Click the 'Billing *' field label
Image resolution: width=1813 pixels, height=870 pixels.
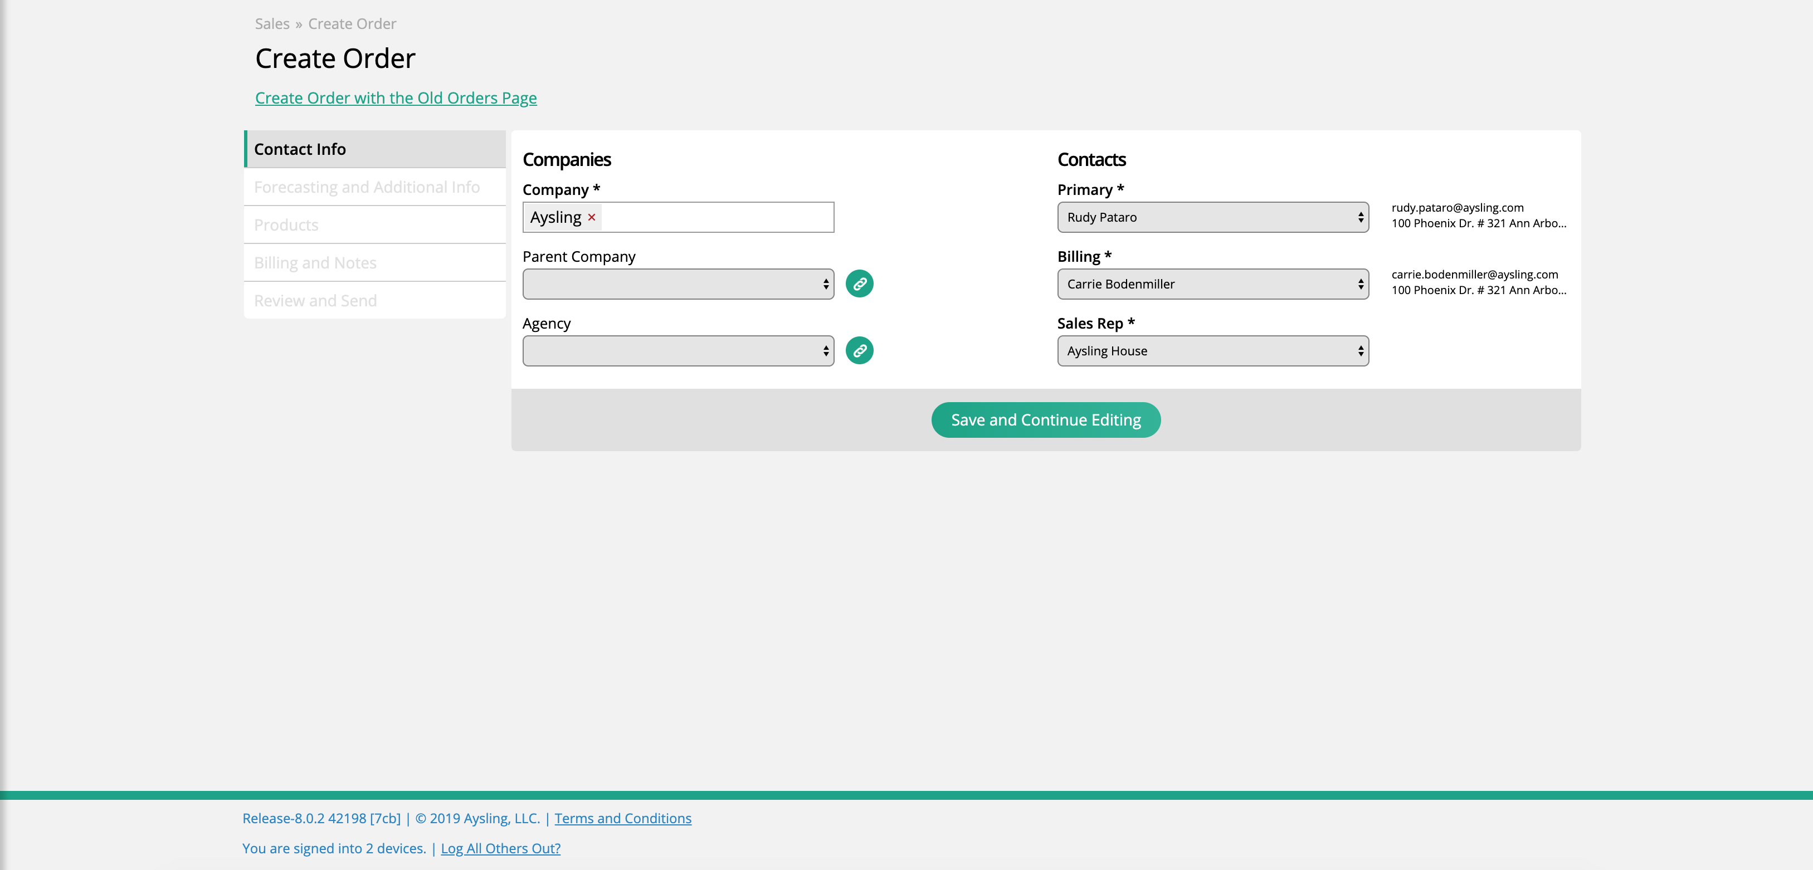coord(1084,257)
